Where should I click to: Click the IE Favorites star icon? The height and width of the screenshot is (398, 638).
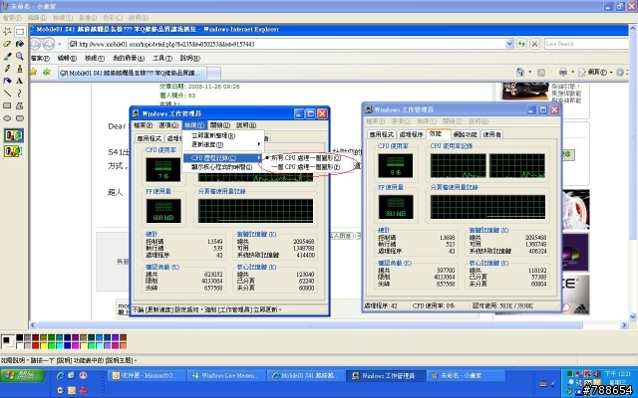[x=34, y=73]
